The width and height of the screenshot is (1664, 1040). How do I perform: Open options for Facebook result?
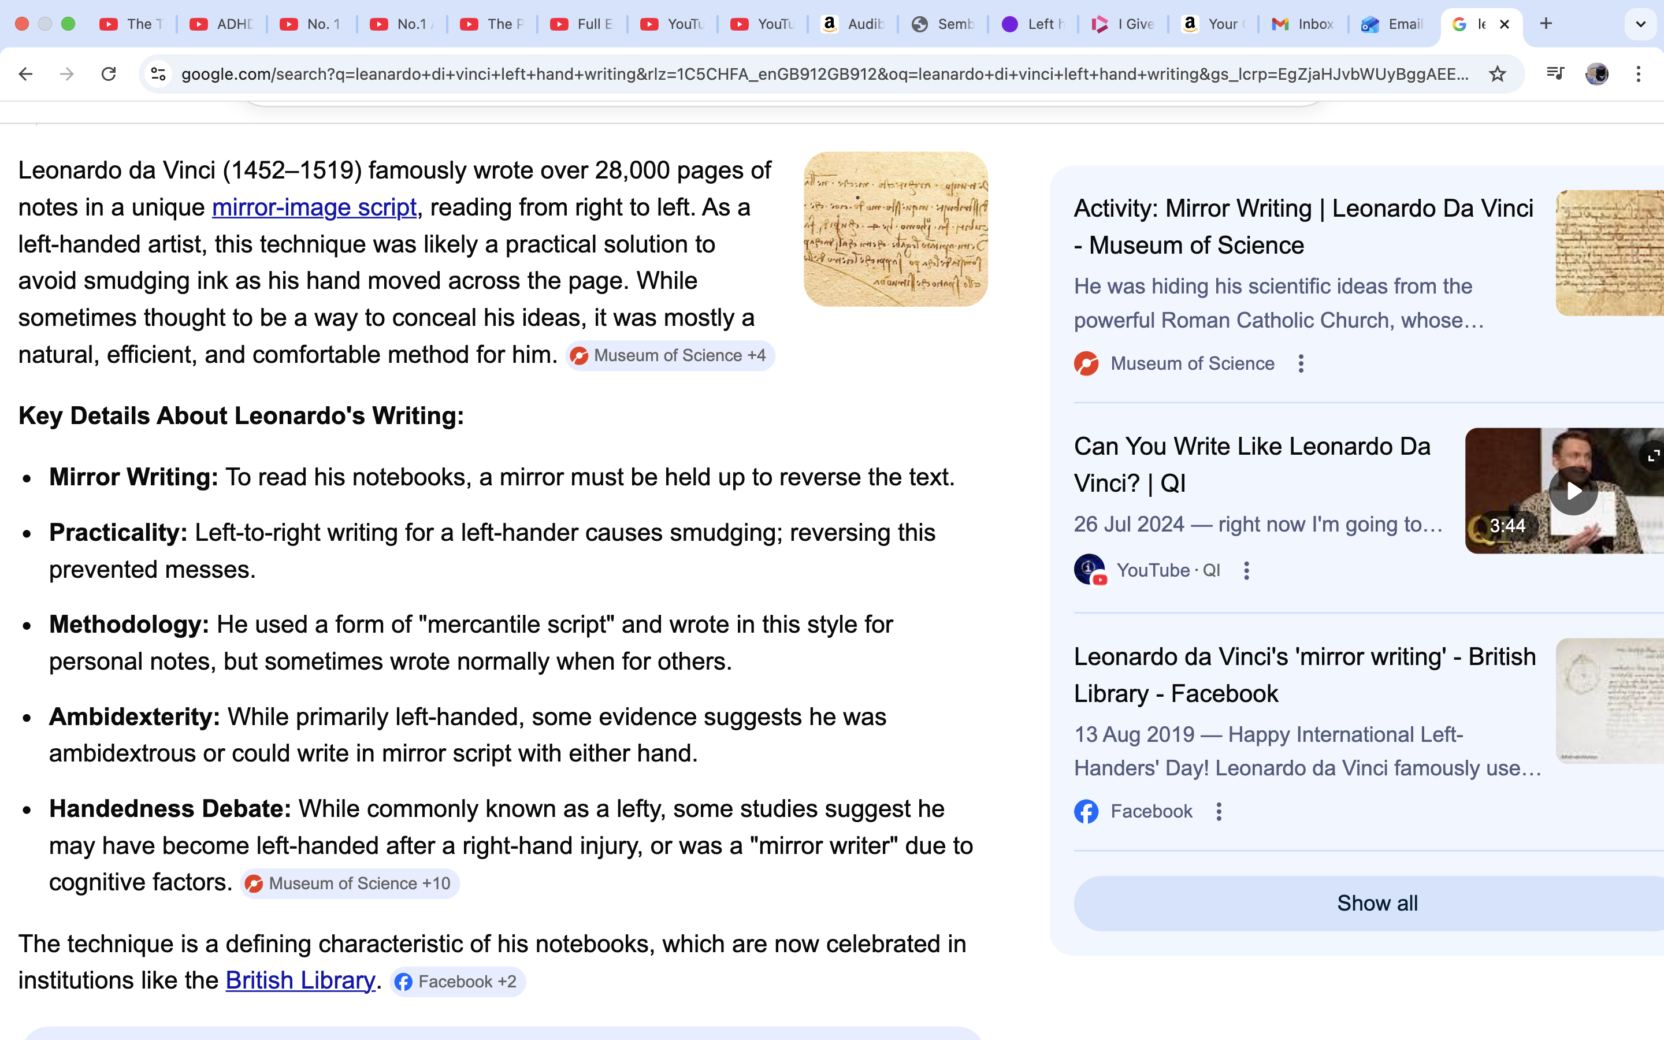1219,812
